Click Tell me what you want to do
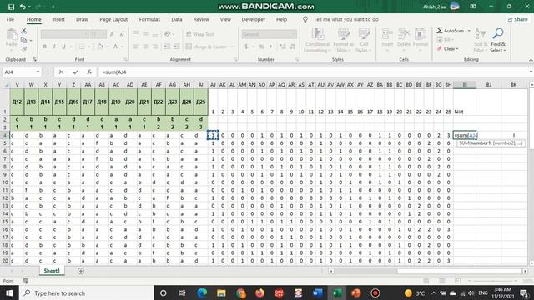Viewport: 534px width, 300px height. point(346,19)
